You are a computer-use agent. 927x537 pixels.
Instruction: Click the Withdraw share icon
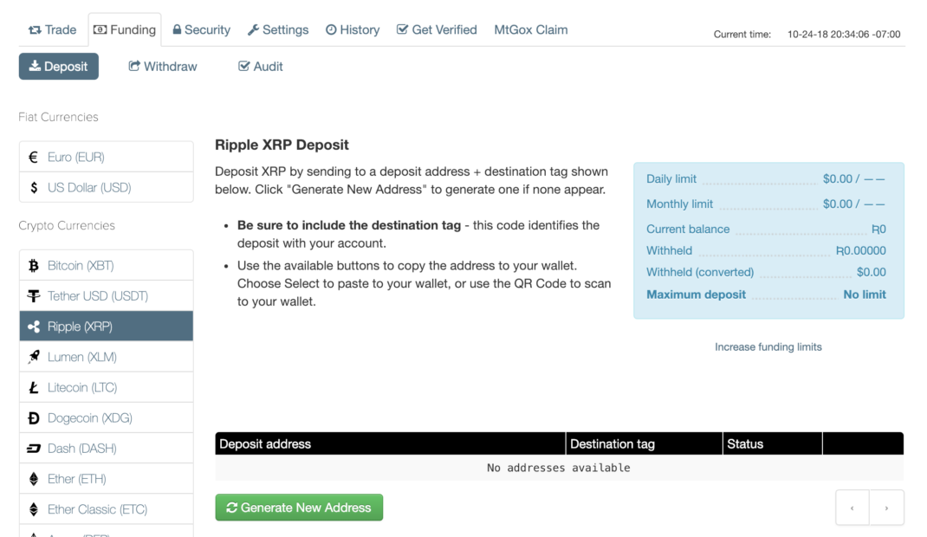click(134, 66)
